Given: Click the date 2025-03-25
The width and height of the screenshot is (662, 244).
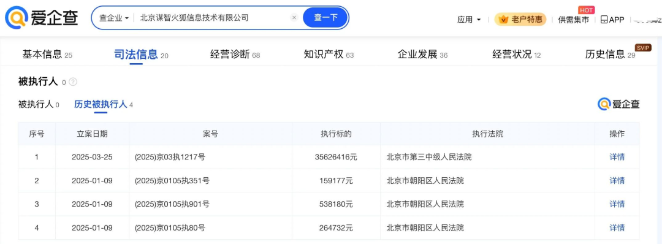Looking at the screenshot, I should pos(92,157).
